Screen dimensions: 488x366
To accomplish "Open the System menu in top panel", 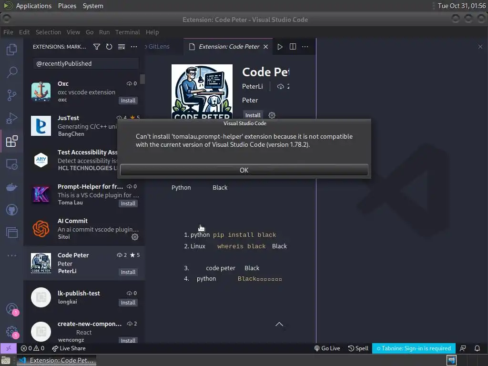I will click(93, 6).
